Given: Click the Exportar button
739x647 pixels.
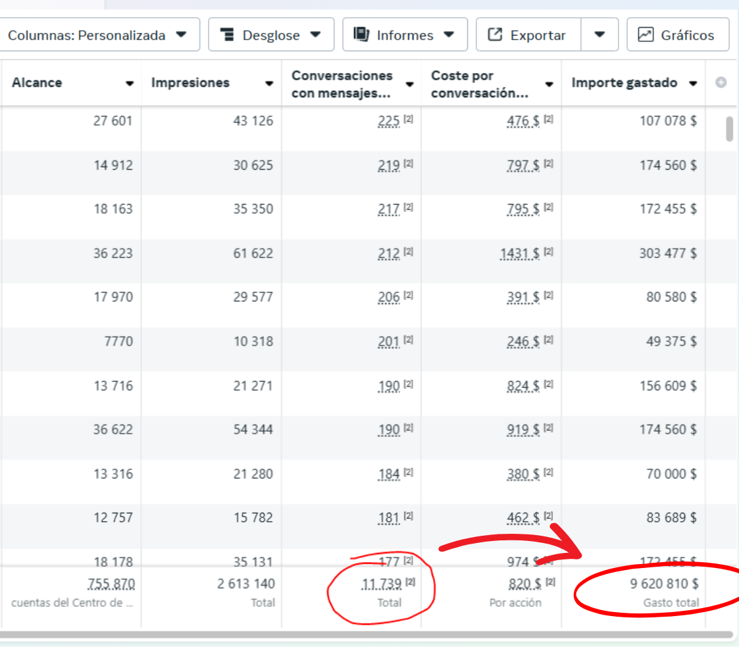Looking at the screenshot, I should 528,34.
